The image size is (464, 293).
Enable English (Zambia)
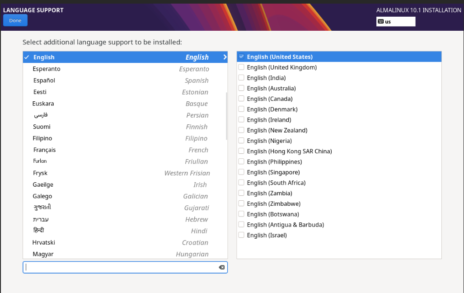click(241, 193)
